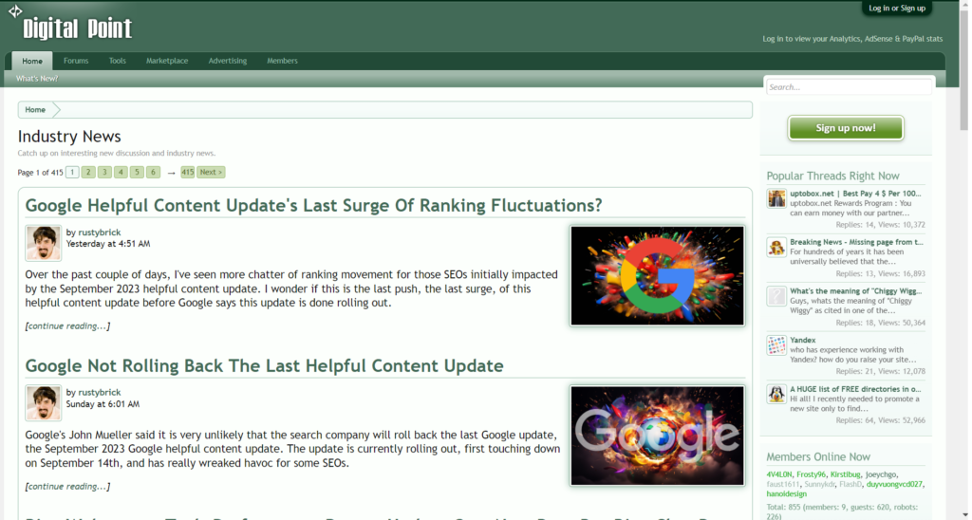Click rustybrick avatar on Not Rolling Back article
Viewport: 972px width, 520px height.
tap(44, 403)
